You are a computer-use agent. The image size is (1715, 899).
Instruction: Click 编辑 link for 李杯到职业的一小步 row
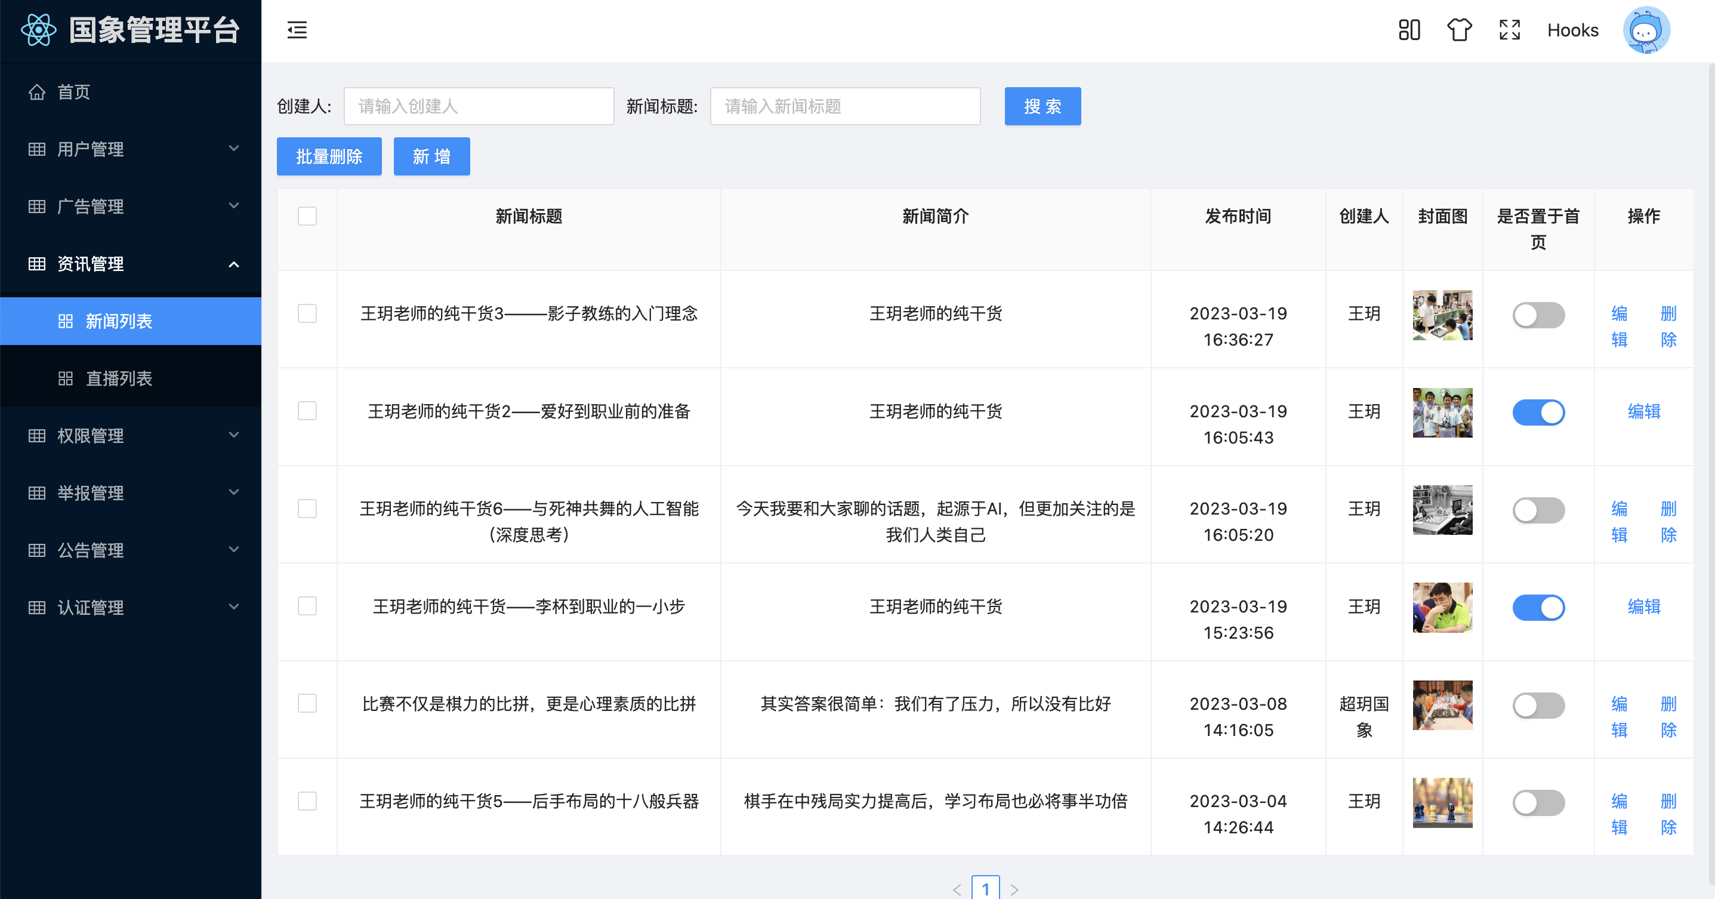click(x=1644, y=606)
